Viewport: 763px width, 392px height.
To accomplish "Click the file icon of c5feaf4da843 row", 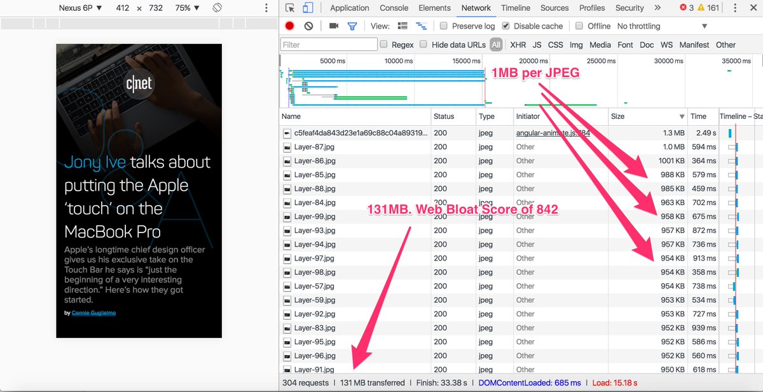I will click(288, 133).
